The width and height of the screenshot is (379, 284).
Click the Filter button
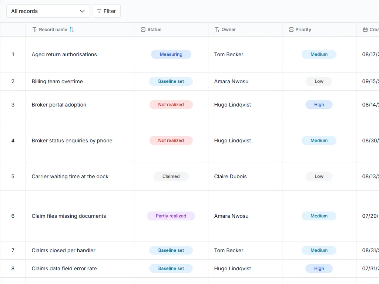click(x=107, y=11)
